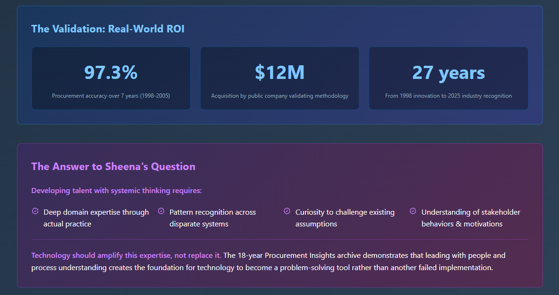Click the highlighted Technology should amplify this expertise text
559x295 pixels.
(126, 256)
